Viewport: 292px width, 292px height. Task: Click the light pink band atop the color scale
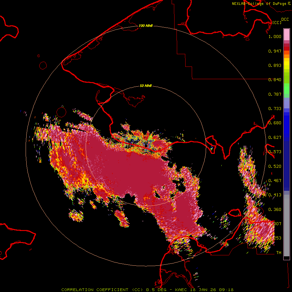pyautogui.click(x=286, y=34)
